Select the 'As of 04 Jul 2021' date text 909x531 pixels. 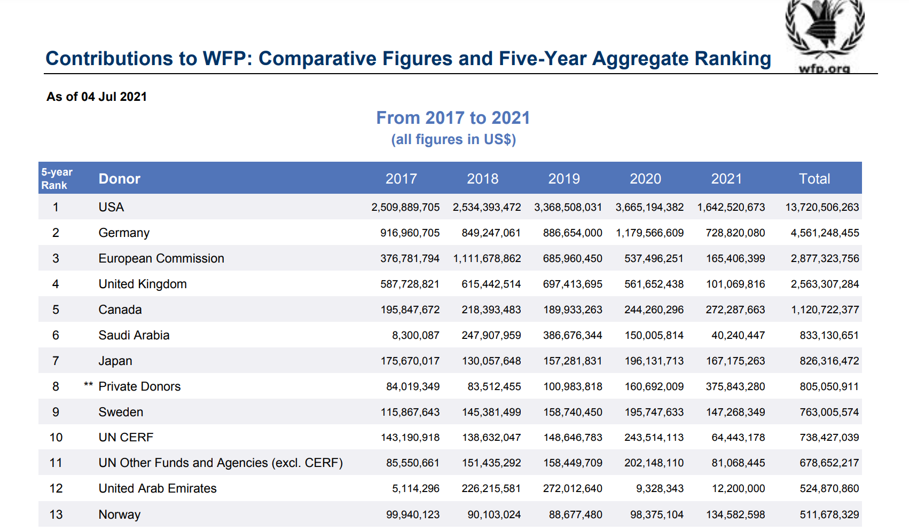point(97,97)
